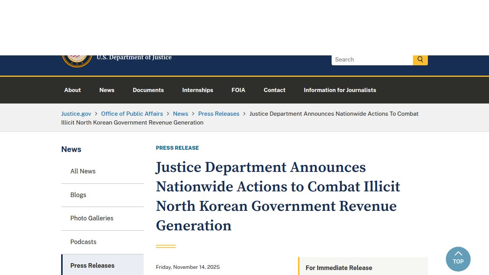Follow the Office of Public Affairs breadcrumb
The height and width of the screenshot is (275, 489).
[132, 114]
